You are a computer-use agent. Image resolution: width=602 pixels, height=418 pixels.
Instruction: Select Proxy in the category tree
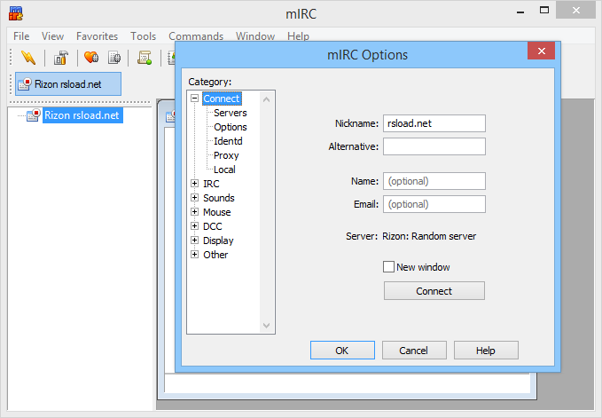coord(226,155)
